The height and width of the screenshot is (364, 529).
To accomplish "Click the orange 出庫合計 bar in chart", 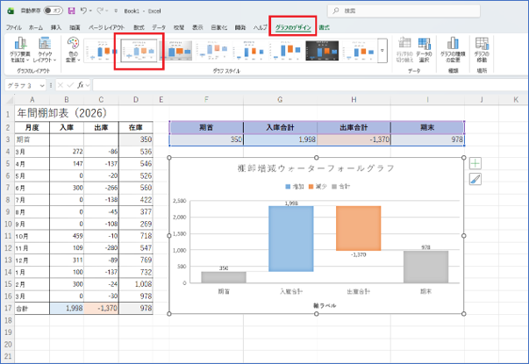I will 359,228.
